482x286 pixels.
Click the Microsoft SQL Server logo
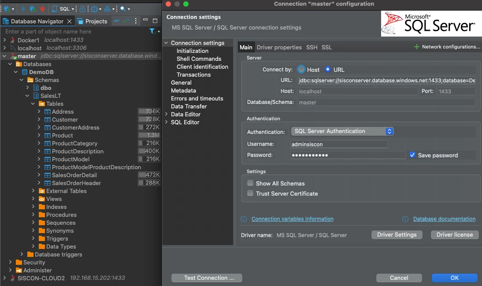pyautogui.click(x=431, y=24)
